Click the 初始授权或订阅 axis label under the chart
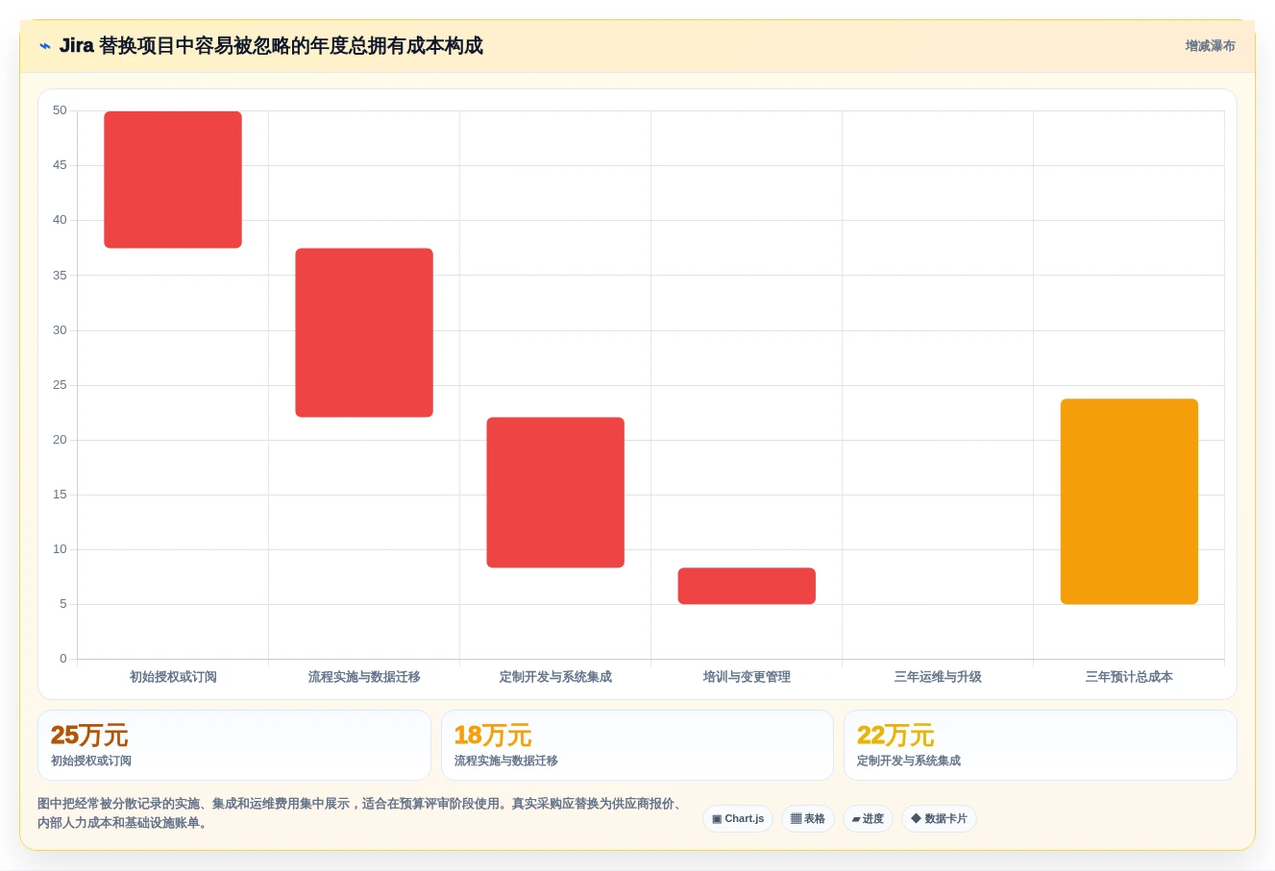 point(173,677)
